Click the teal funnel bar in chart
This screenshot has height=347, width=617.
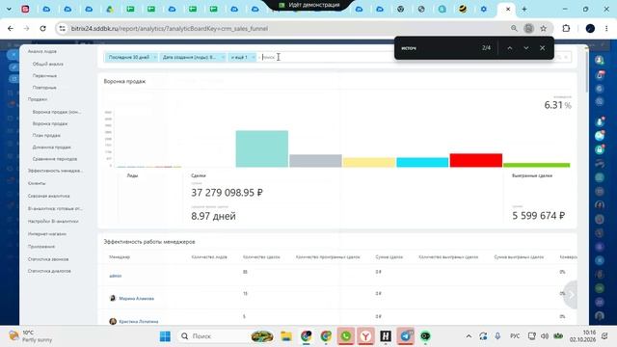click(x=262, y=148)
